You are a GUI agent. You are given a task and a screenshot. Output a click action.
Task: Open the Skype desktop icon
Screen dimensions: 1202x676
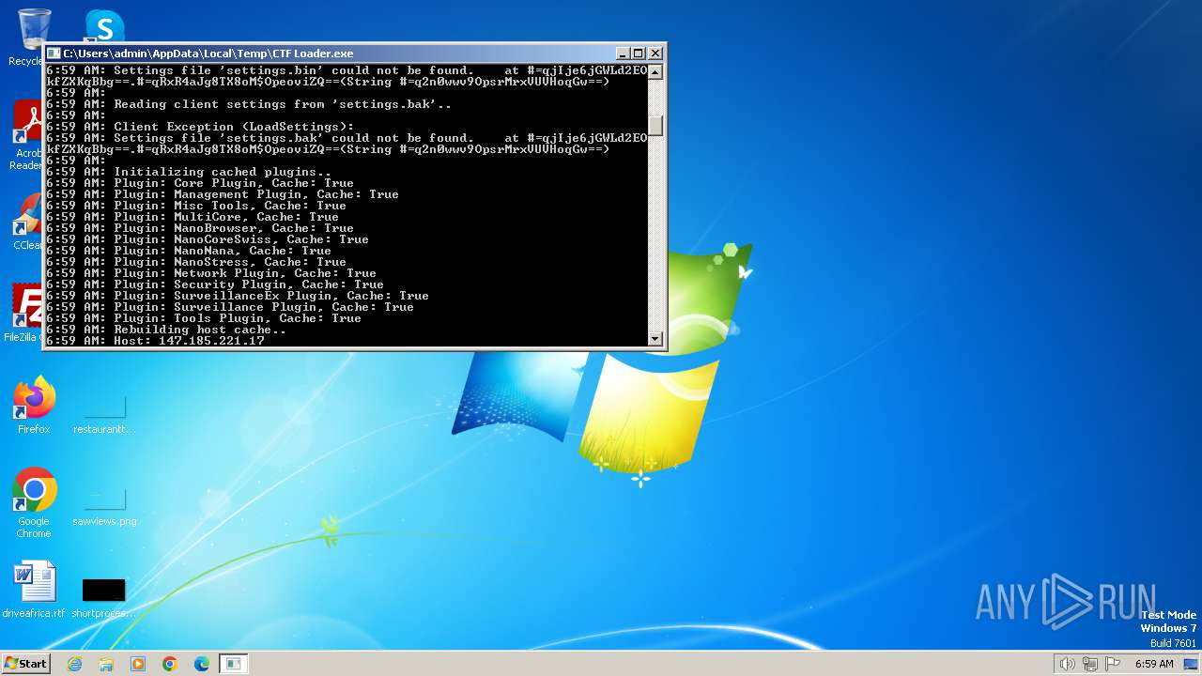click(x=104, y=26)
